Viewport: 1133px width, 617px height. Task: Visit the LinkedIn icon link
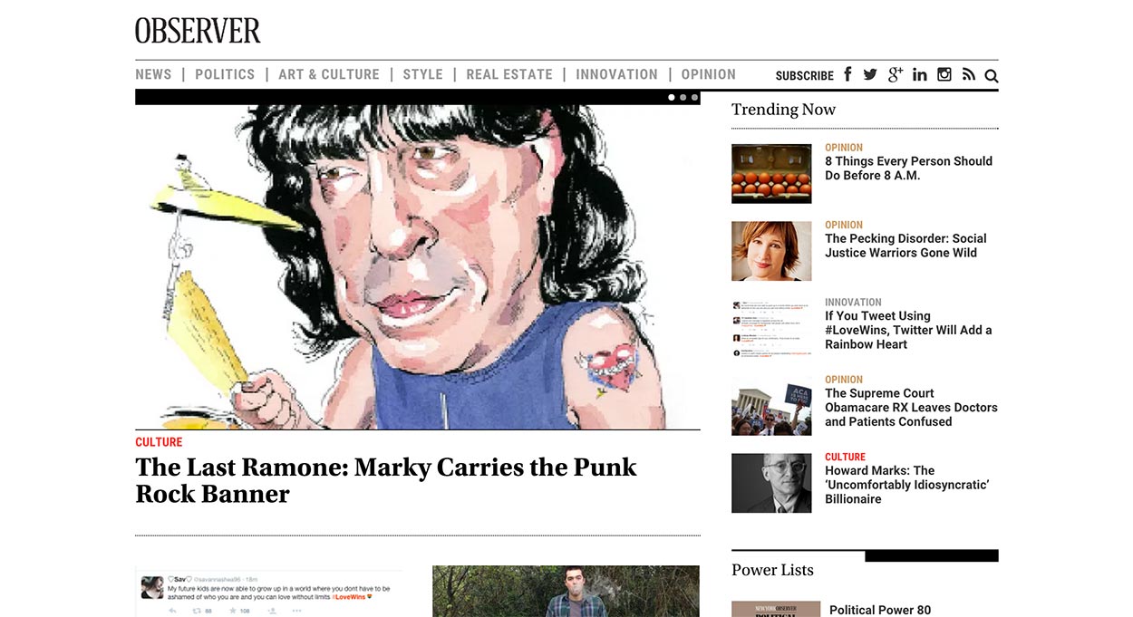920,75
